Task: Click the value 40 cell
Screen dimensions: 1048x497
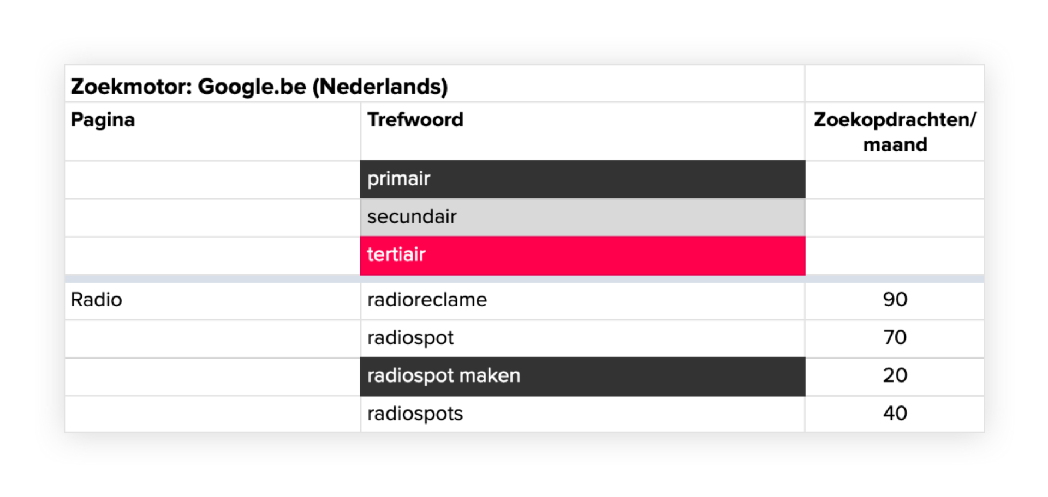Action: point(895,414)
